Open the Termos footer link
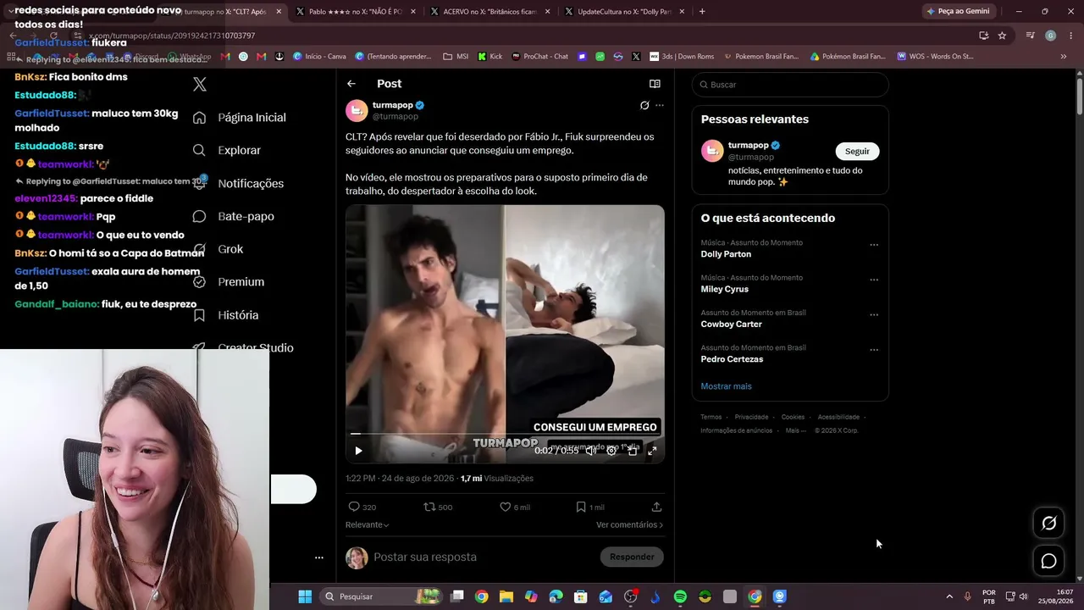 711,417
